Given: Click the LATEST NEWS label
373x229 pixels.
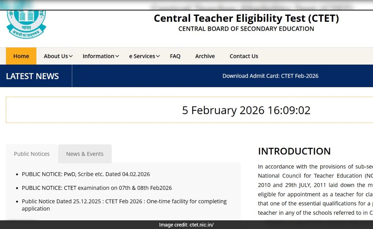Looking at the screenshot, I should (32, 76).
